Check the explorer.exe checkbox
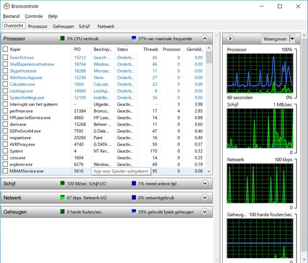Image resolution: width=308 pixels, height=263 pixels. pyautogui.click(x=5, y=164)
